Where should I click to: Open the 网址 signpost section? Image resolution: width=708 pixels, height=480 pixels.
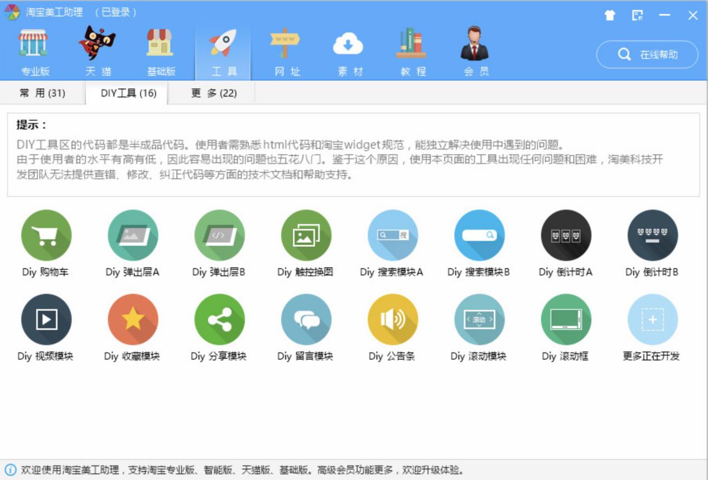point(287,51)
